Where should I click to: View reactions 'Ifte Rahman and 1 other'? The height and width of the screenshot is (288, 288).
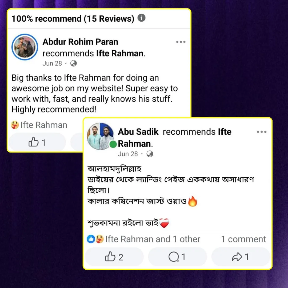[153, 239]
